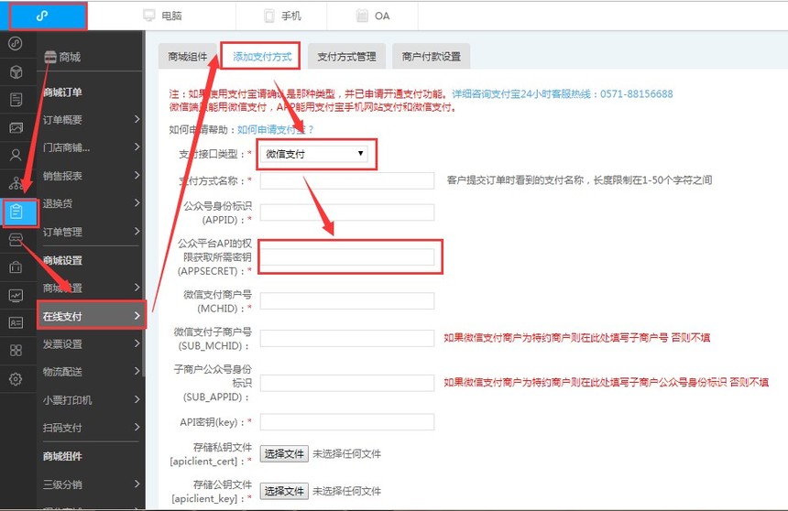Focus the APPID input field
This screenshot has height=511, width=788.
coord(347,212)
